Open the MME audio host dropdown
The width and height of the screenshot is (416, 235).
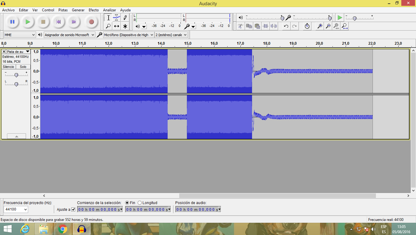click(x=20, y=35)
